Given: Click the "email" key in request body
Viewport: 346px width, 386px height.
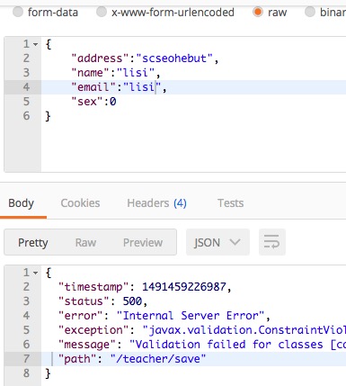Looking at the screenshot, I should pos(93,87).
